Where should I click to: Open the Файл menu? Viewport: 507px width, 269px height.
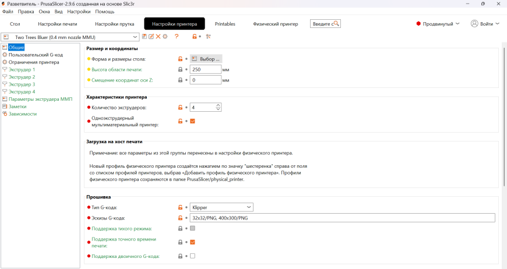pos(8,12)
